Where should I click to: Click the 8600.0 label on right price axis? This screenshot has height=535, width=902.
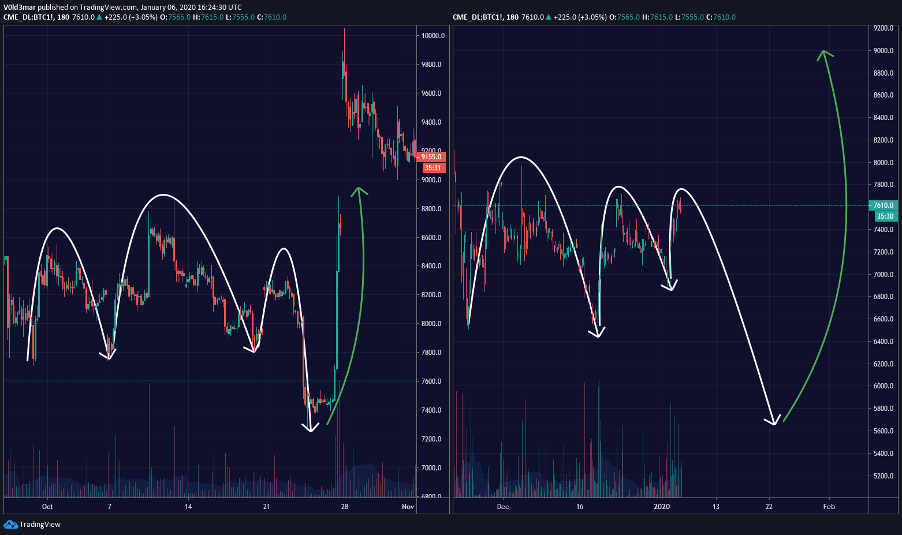[884, 95]
